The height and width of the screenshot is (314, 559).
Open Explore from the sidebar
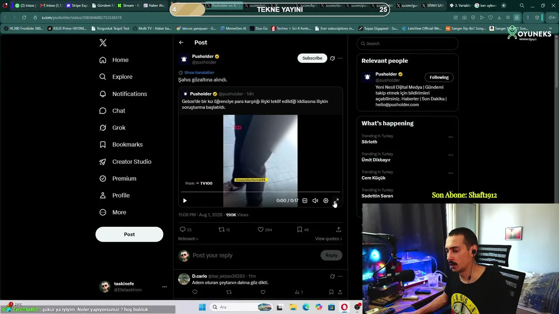[x=116, y=77]
